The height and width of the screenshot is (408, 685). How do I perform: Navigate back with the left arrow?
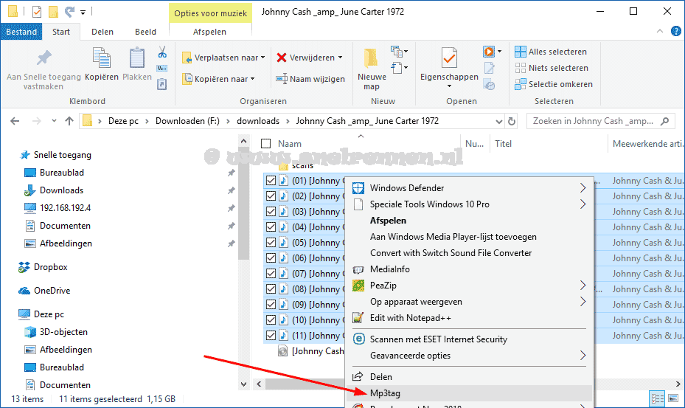(x=15, y=121)
